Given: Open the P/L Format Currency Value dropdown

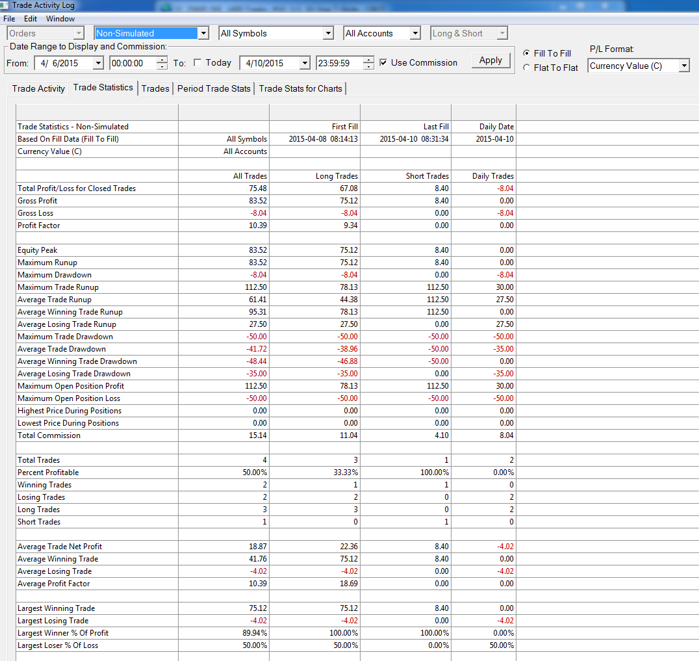Looking at the screenshot, I should click(684, 66).
